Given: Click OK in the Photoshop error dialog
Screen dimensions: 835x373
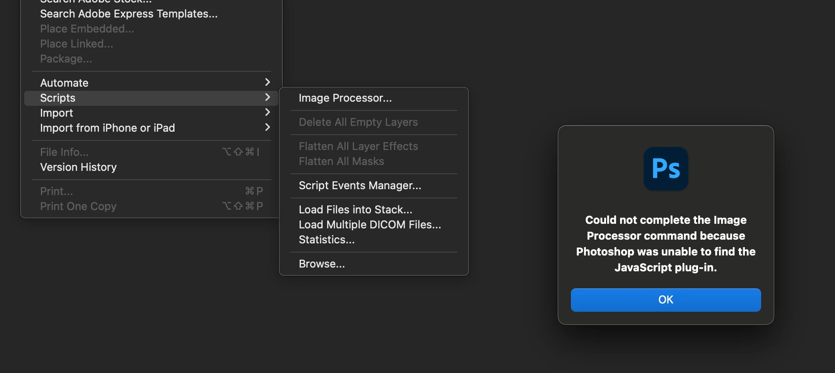Looking at the screenshot, I should click(666, 300).
